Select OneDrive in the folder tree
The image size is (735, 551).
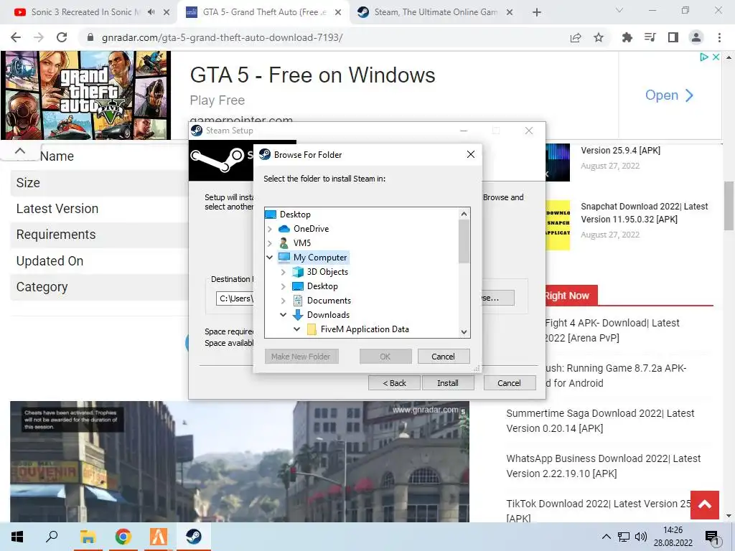312,229
